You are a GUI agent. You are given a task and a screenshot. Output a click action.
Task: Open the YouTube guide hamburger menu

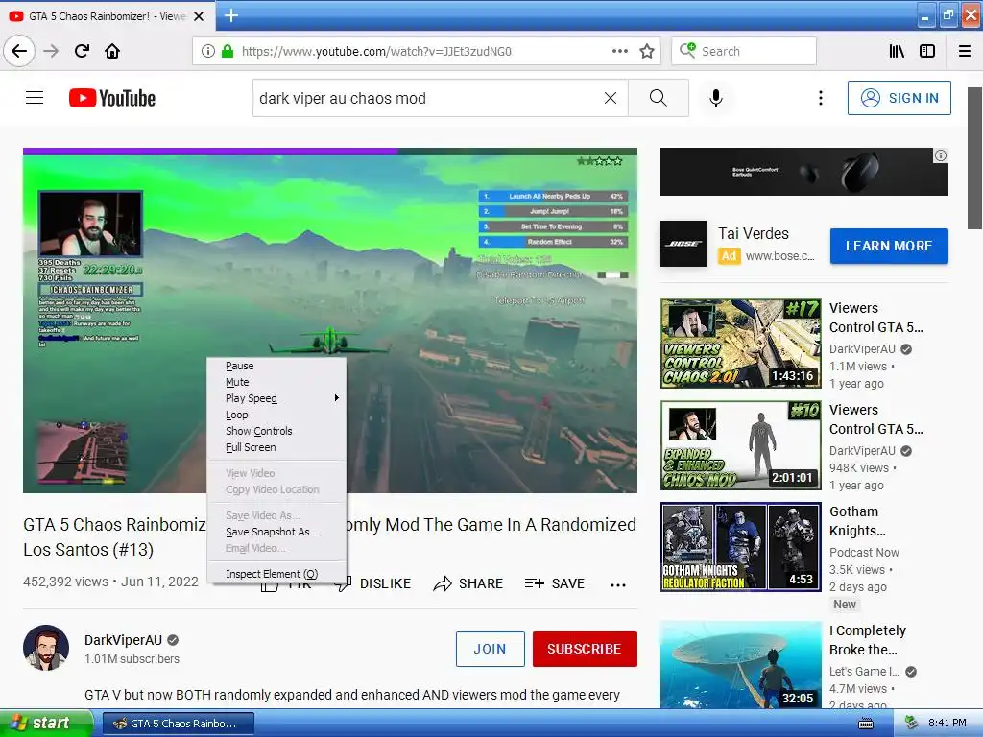pyautogui.click(x=35, y=98)
